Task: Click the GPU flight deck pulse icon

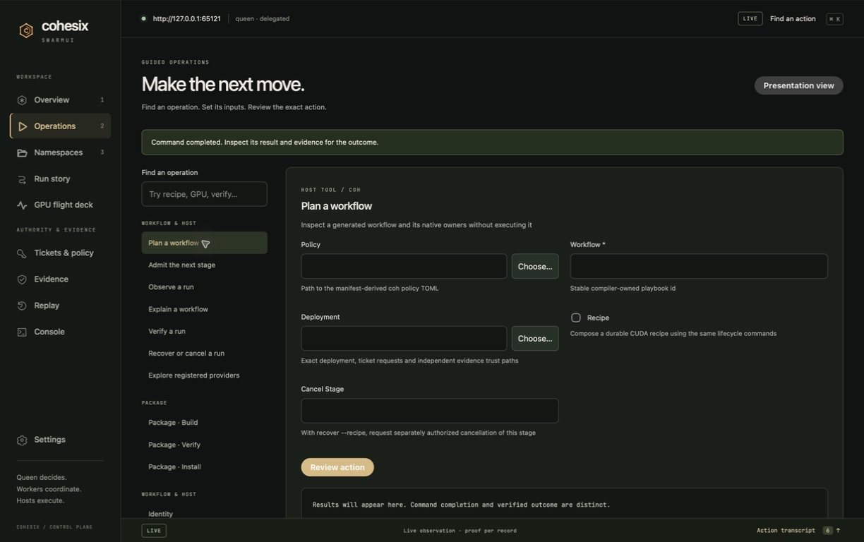Action: pyautogui.click(x=22, y=205)
